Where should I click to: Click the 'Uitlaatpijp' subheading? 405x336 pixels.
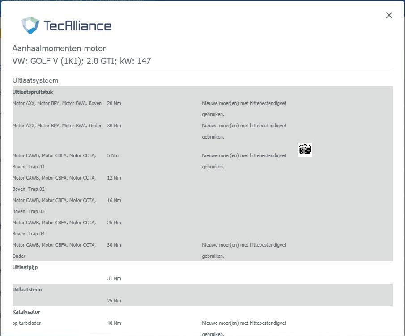[x=25, y=267]
